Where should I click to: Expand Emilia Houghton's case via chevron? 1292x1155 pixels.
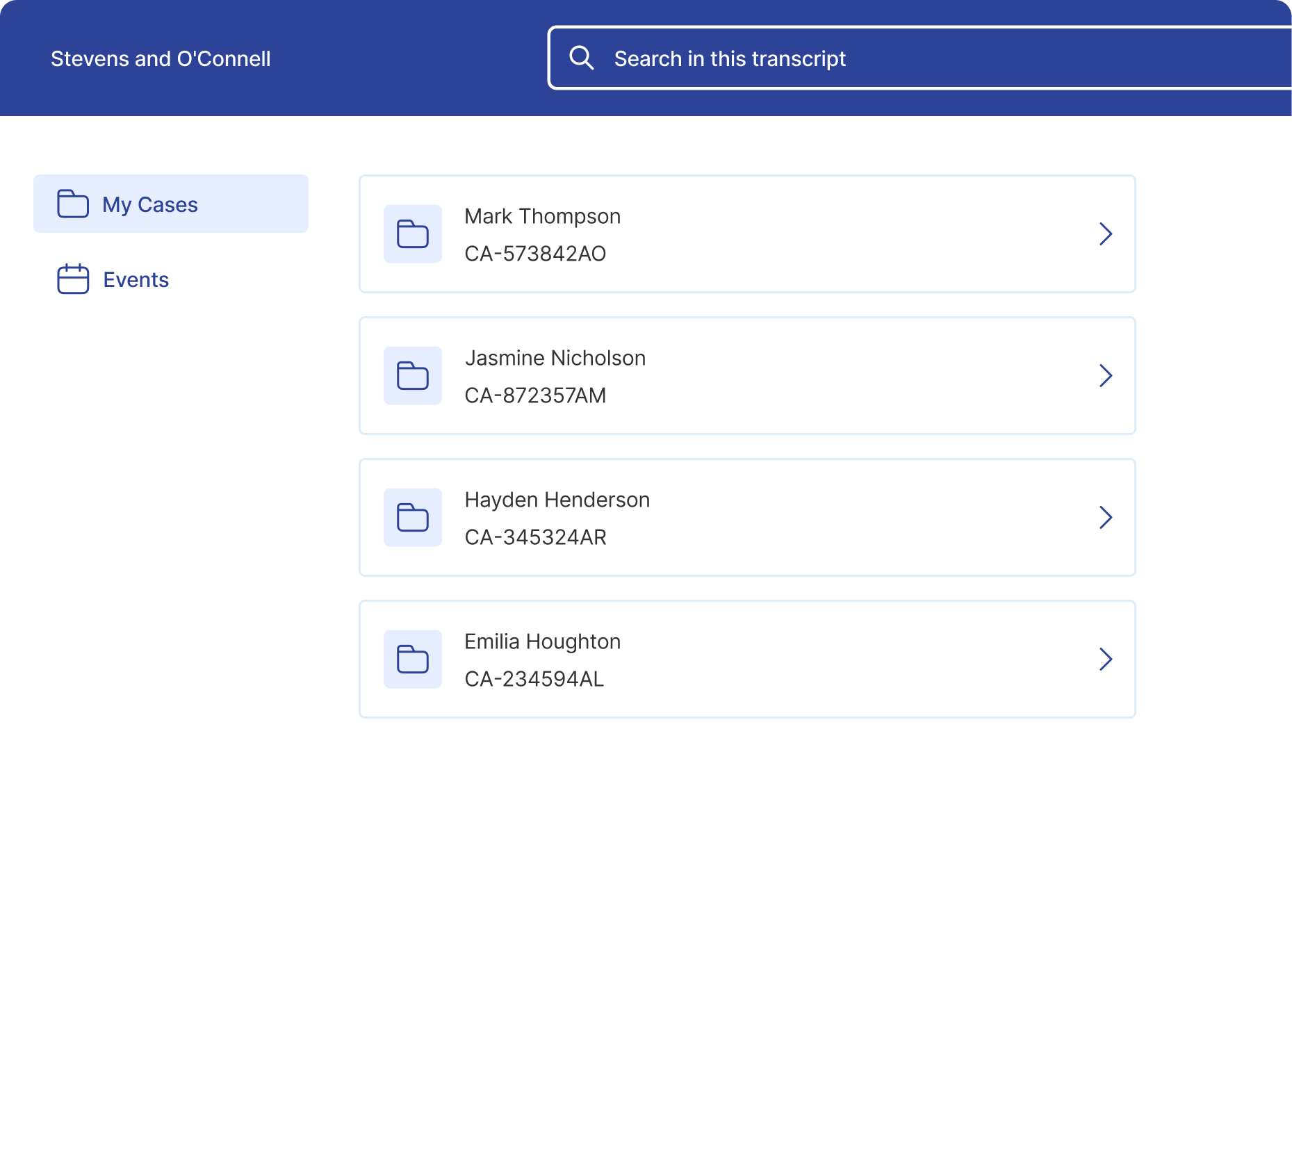coord(1105,659)
